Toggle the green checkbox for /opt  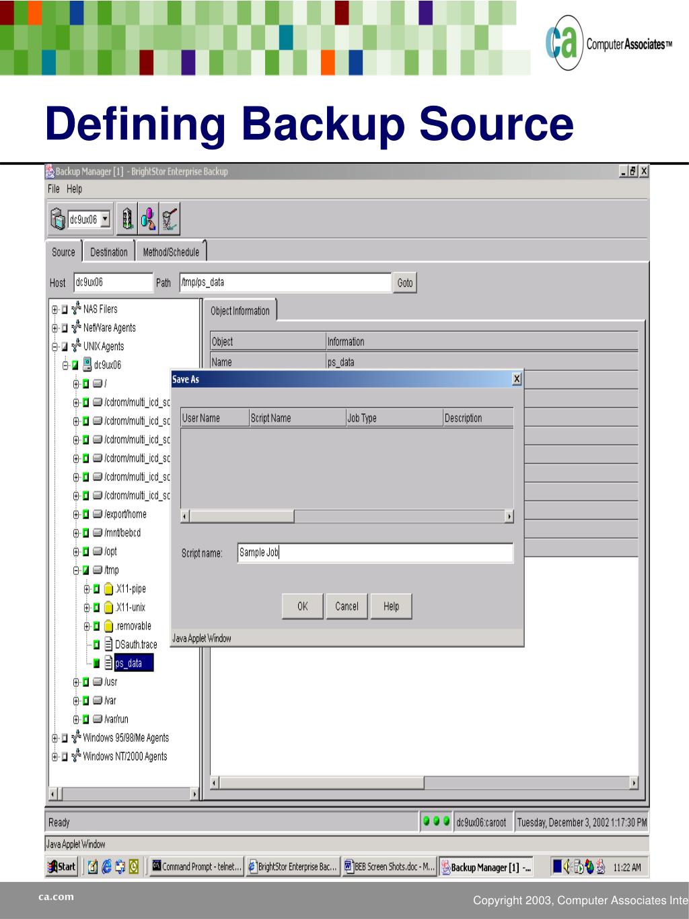click(86, 552)
